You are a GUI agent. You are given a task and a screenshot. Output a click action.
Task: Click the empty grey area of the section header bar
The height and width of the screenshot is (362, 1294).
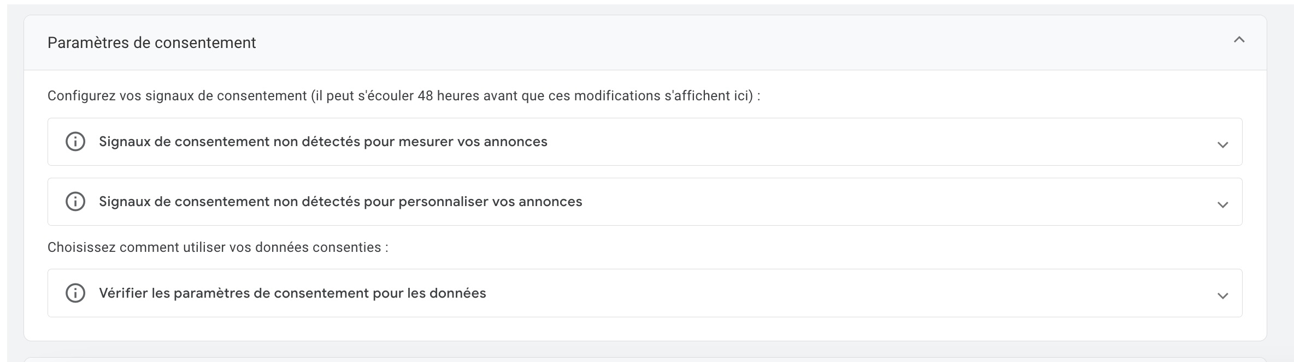pyautogui.click(x=738, y=43)
